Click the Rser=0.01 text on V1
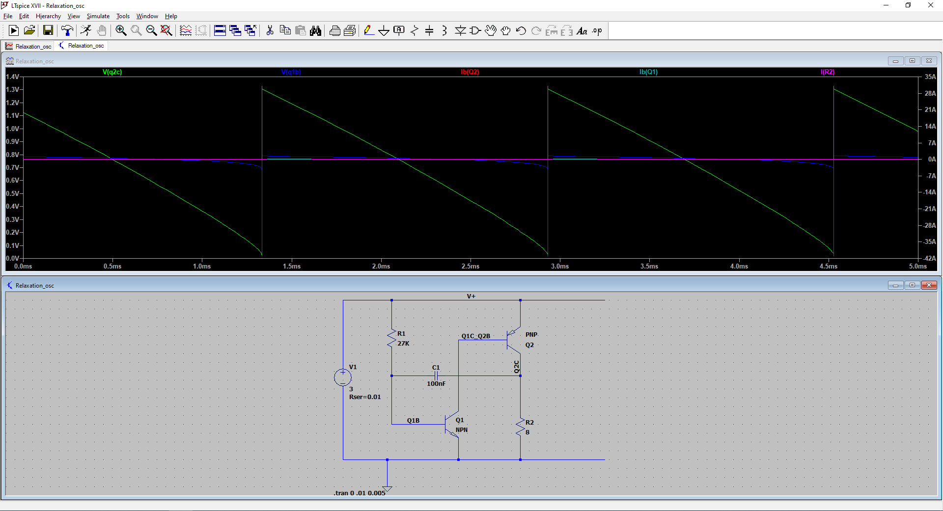 365,397
